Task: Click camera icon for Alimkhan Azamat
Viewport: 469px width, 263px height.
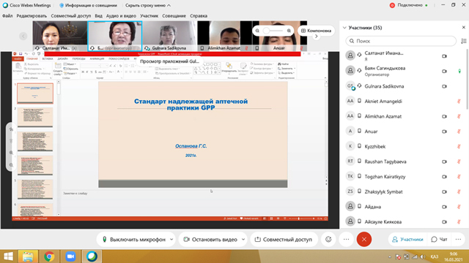Action: (x=445, y=116)
